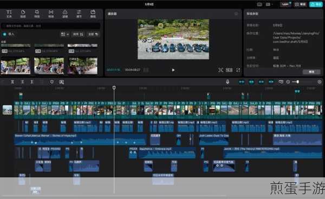The width and height of the screenshot is (325, 199).
Task: Open the sort-order dropdown in the media panel
Action: (78, 34)
